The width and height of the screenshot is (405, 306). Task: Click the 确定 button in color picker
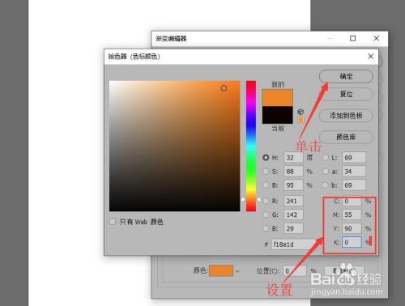click(346, 76)
